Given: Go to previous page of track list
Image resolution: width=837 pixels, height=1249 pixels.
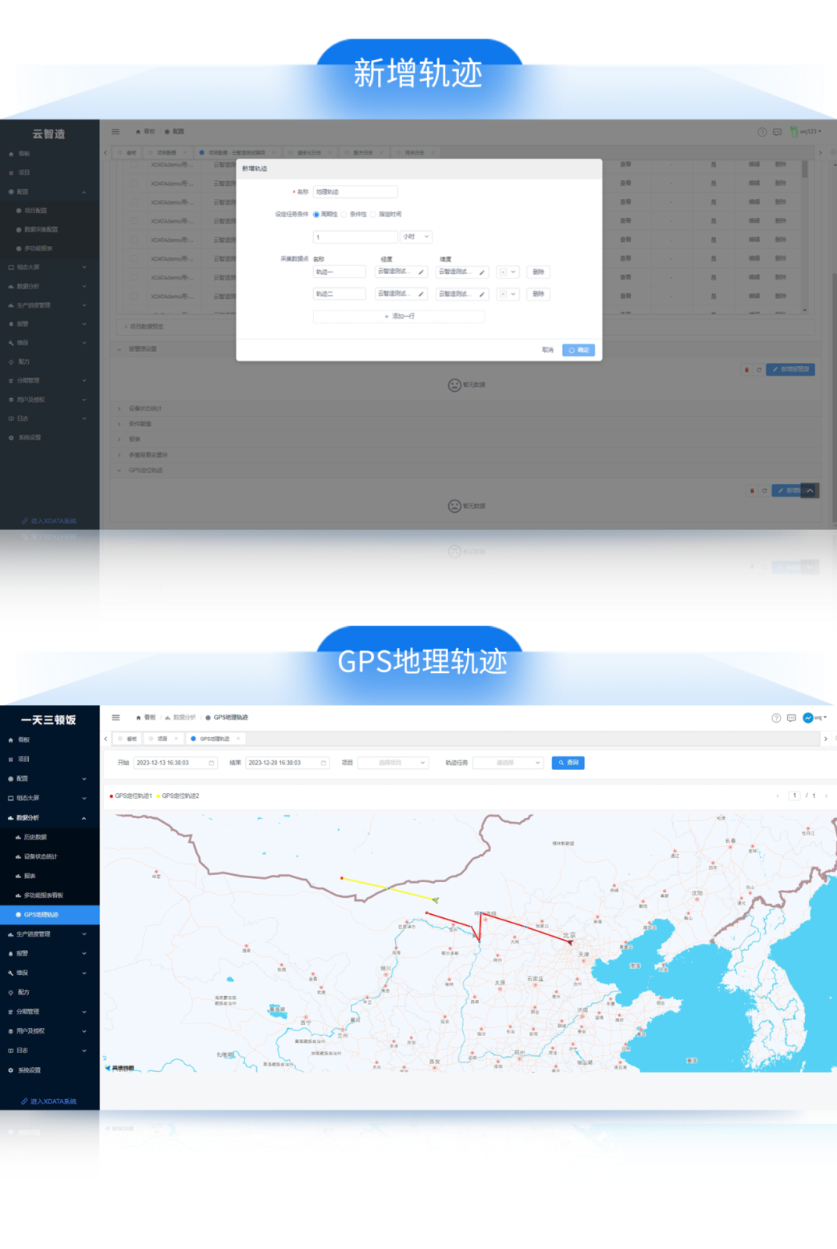Looking at the screenshot, I should (778, 795).
